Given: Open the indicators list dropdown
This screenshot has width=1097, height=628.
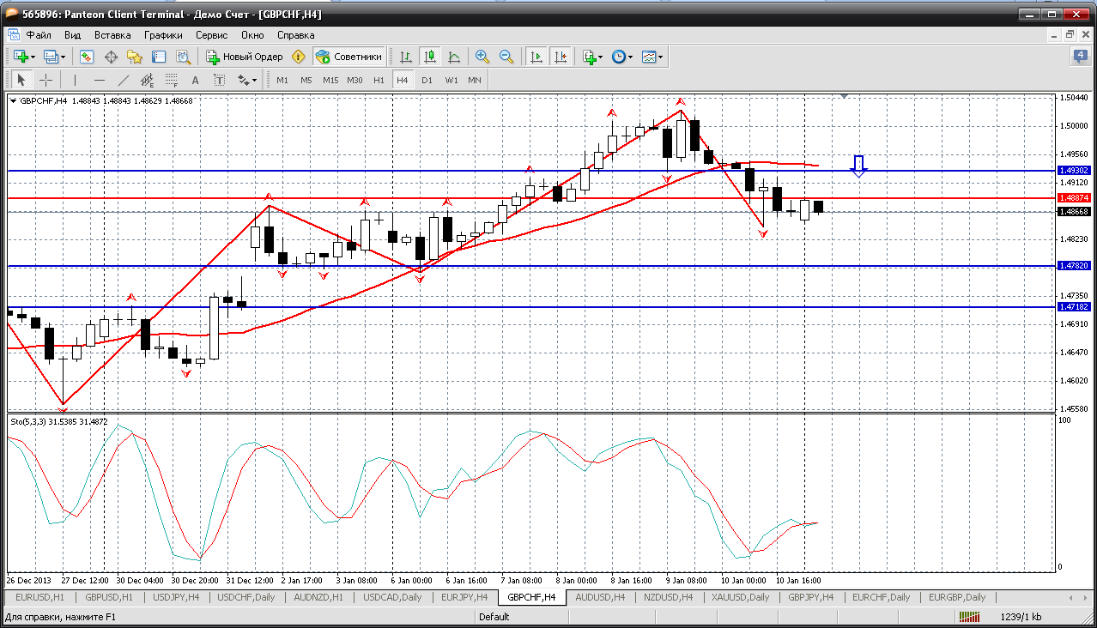Looking at the screenshot, I should click(x=592, y=57).
